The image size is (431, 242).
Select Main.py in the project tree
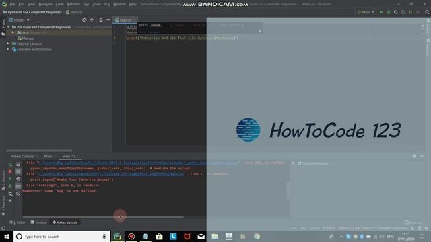tap(26, 38)
